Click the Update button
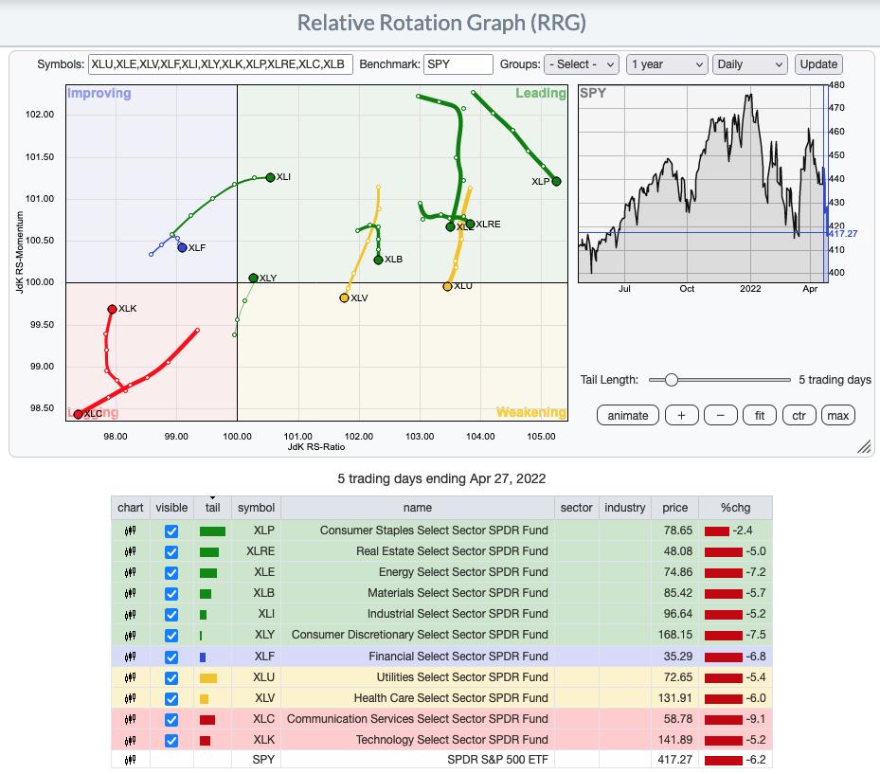This screenshot has height=774, width=880. pos(818,64)
